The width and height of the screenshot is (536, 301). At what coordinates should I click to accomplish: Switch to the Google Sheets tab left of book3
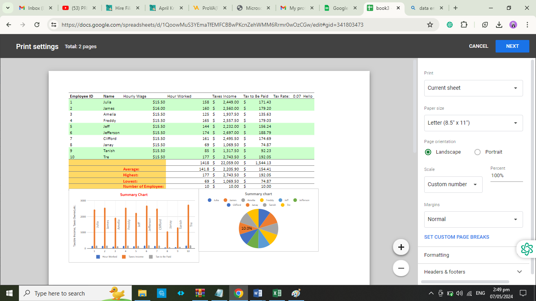tap(340, 8)
